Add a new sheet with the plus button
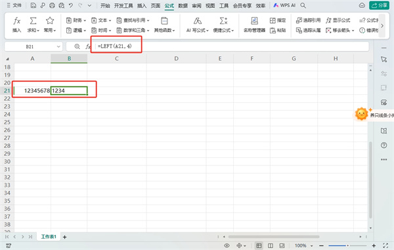 (x=64, y=237)
